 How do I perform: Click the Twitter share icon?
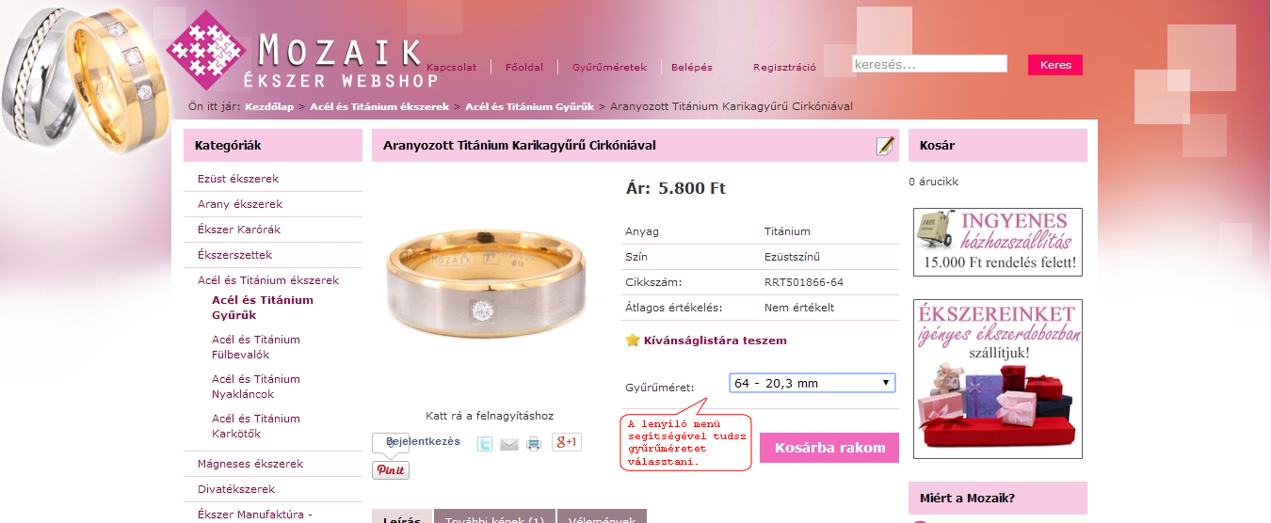coord(484,444)
